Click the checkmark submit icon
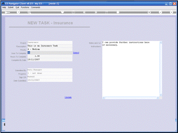 [x=160, y=12]
